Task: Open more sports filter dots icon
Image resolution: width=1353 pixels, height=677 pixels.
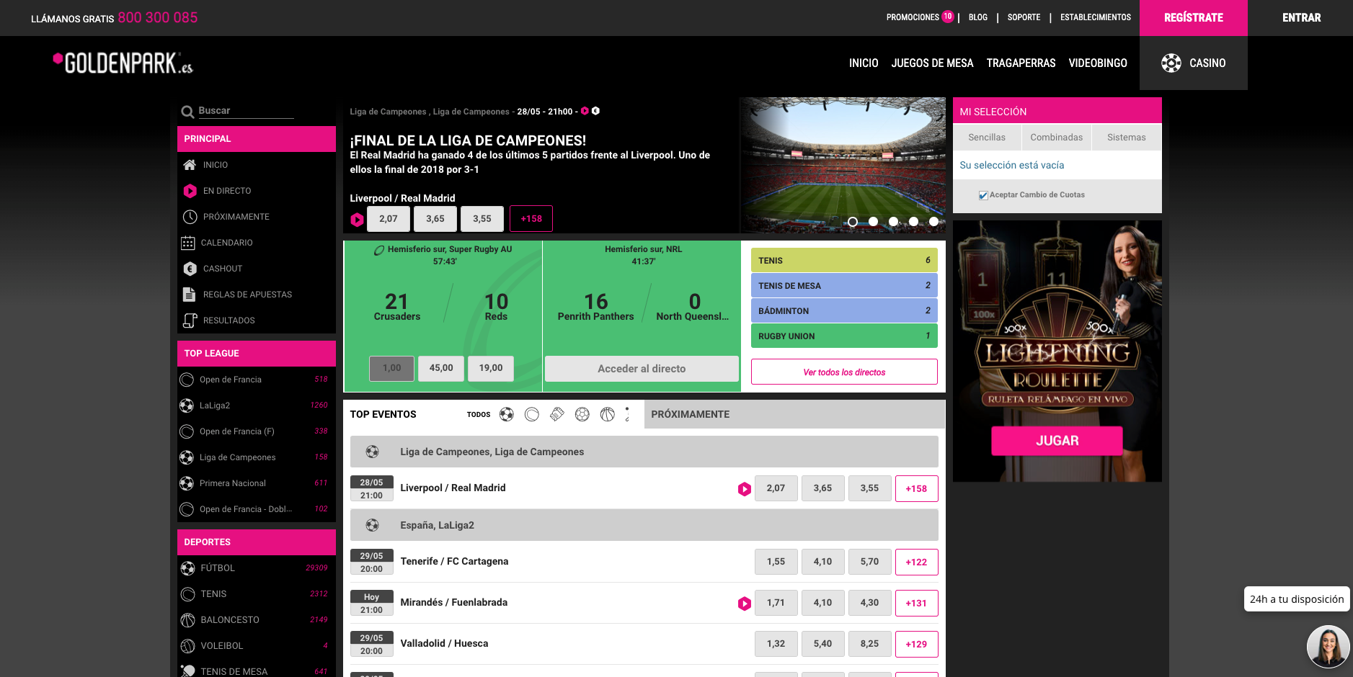Action: pyautogui.click(x=627, y=414)
